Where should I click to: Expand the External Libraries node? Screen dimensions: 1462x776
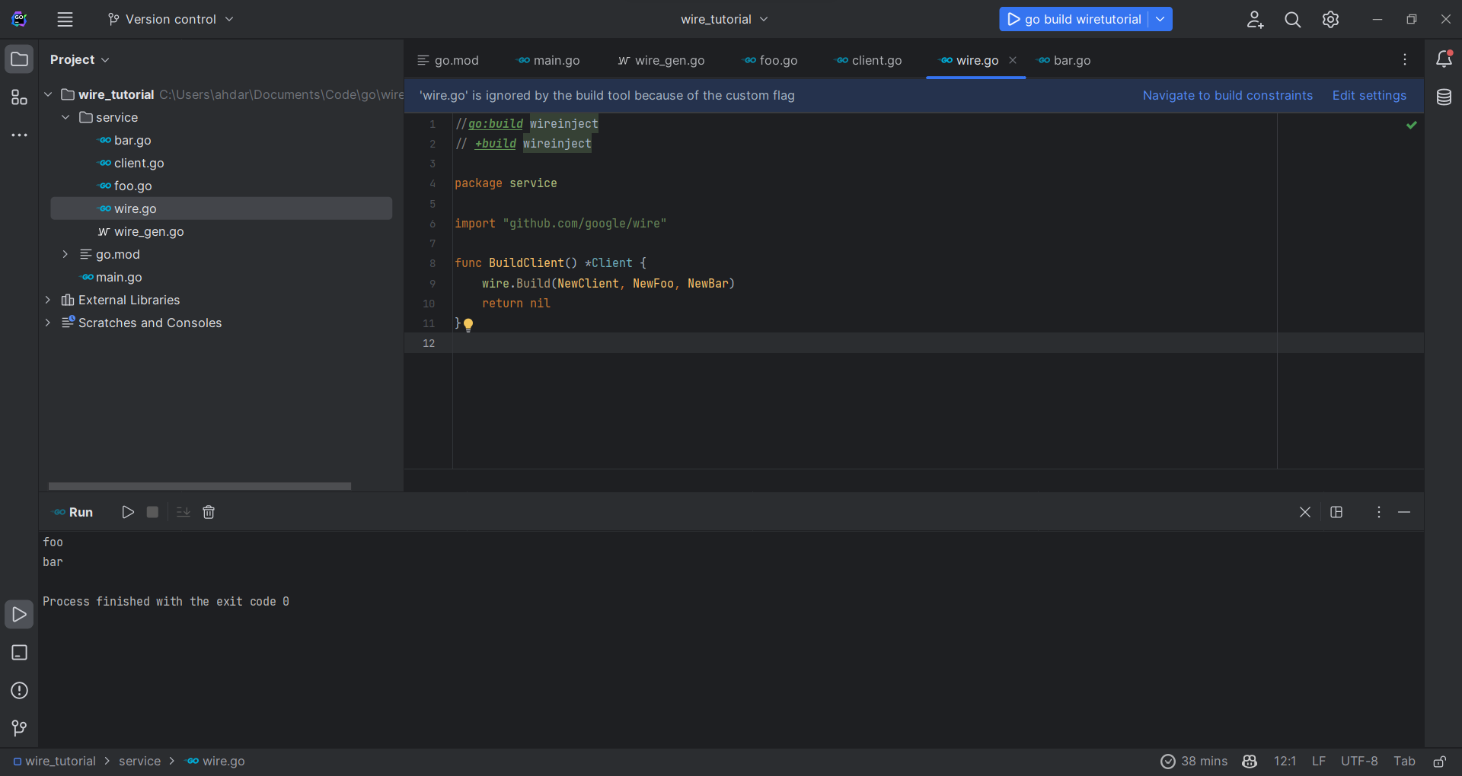(x=48, y=300)
